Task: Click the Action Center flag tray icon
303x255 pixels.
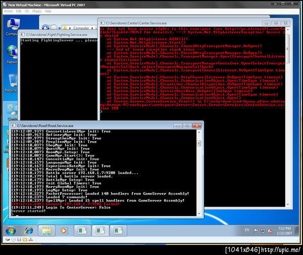Action: point(256,230)
